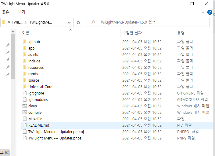Click the romfs folder date cell
Image resolution: width=215 pixels, height=156 pixels.
coord(142,74)
